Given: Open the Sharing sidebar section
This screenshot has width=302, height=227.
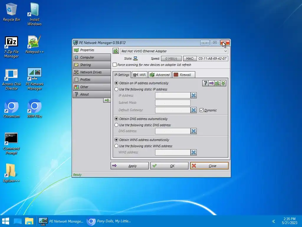Looking at the screenshot, I should pyautogui.click(x=92, y=65).
